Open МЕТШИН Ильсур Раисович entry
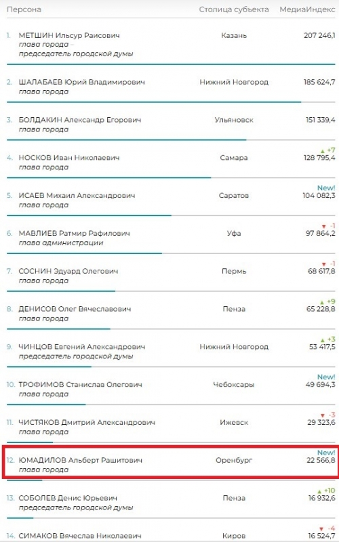The image size is (339, 542). tap(69, 35)
